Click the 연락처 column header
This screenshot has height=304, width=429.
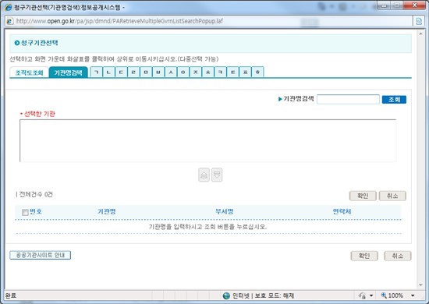pyautogui.click(x=342, y=211)
